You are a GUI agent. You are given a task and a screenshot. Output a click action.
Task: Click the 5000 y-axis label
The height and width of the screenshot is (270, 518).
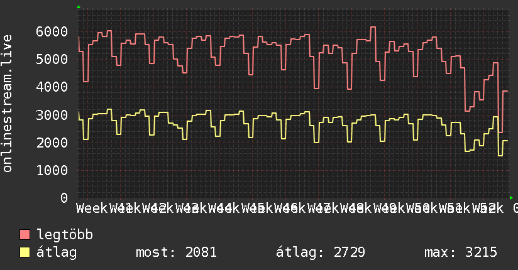click(x=52, y=60)
